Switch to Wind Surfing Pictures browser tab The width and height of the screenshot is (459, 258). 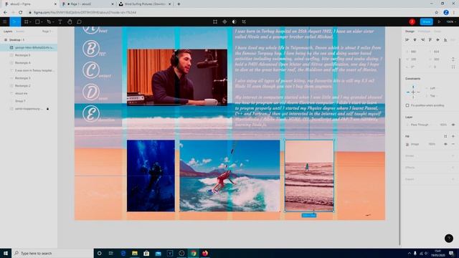tap(145, 4)
